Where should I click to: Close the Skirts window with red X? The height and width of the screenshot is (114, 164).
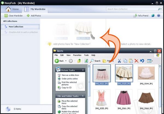pos(159,51)
